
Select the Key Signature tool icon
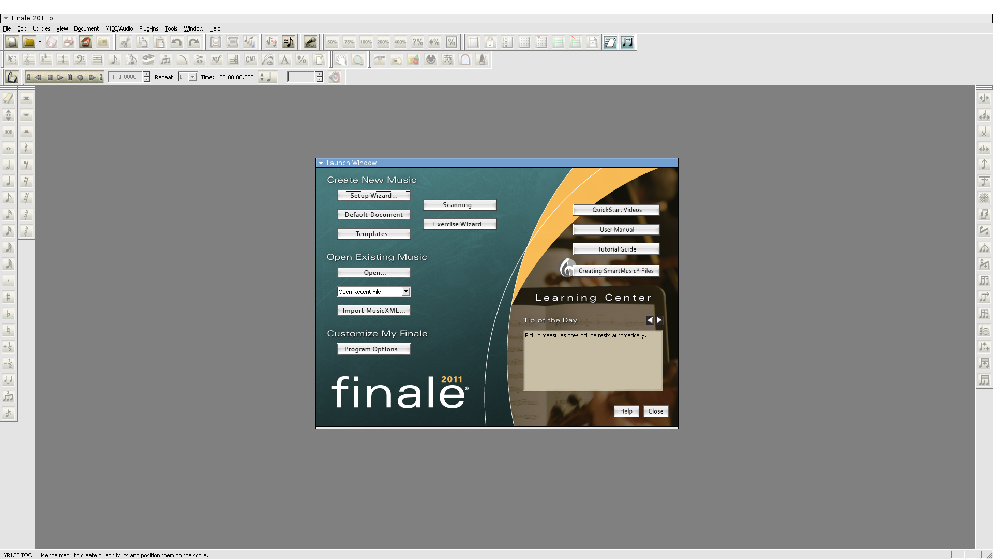tap(46, 60)
